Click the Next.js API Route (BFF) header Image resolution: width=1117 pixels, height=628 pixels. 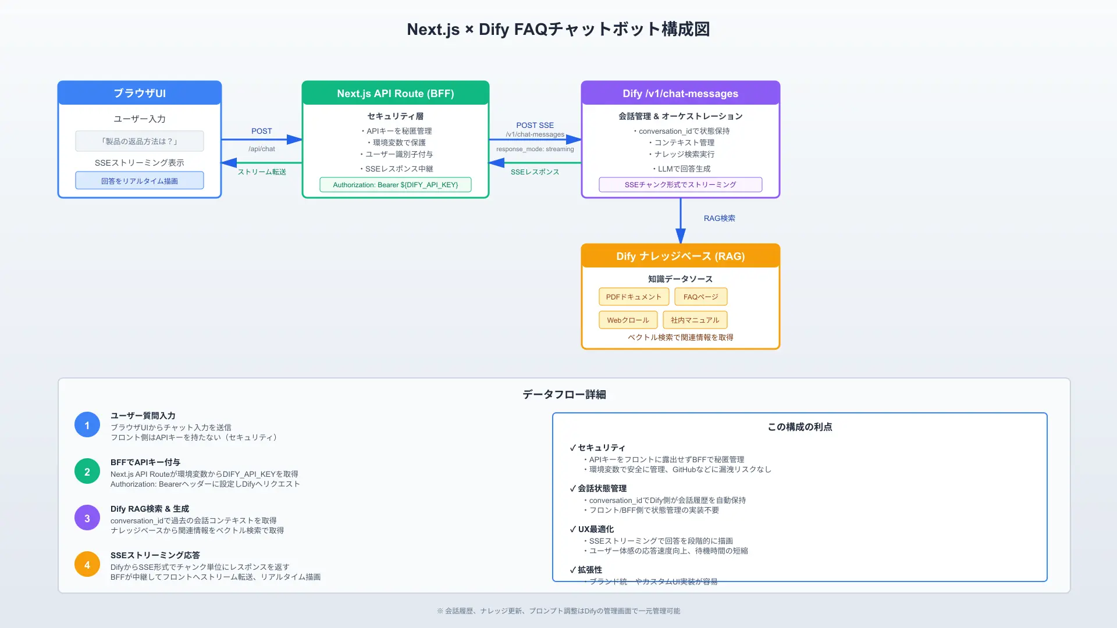click(396, 93)
